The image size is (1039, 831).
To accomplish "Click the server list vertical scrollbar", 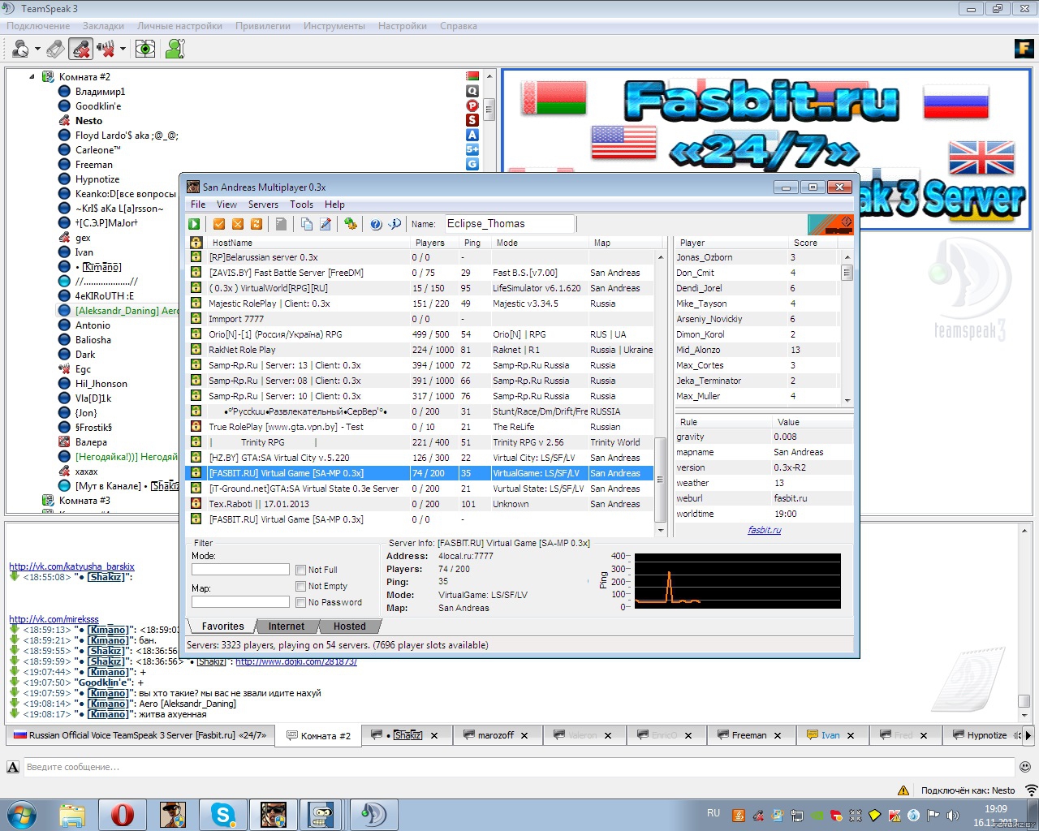I will pyautogui.click(x=660, y=394).
